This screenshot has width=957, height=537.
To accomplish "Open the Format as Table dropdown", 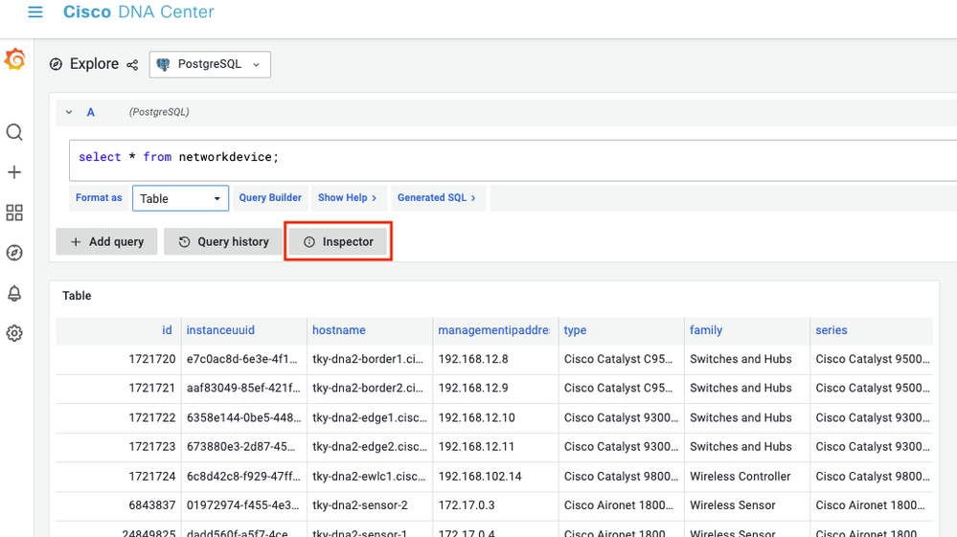I will (181, 199).
